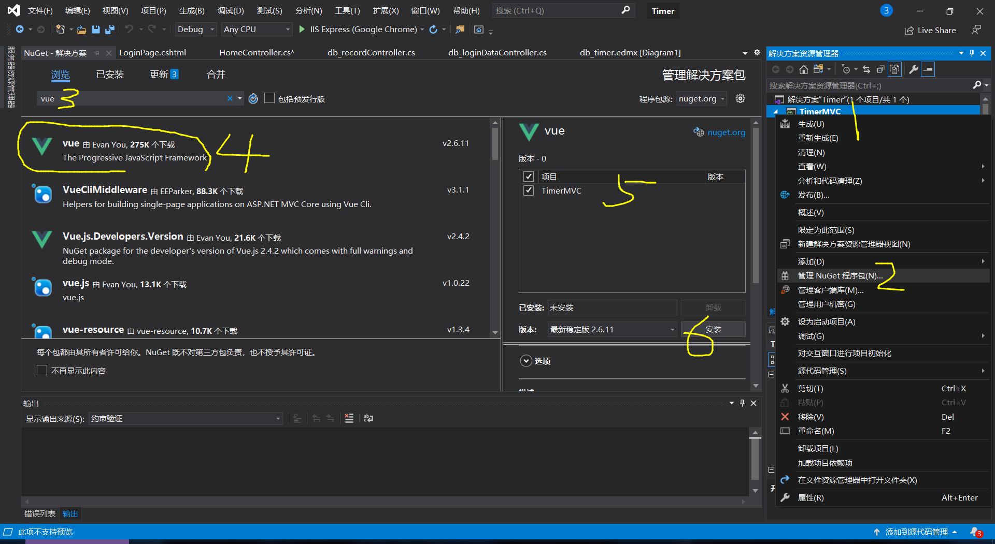Switch to the Error List tab at bottom
The height and width of the screenshot is (544, 995).
tap(40, 513)
